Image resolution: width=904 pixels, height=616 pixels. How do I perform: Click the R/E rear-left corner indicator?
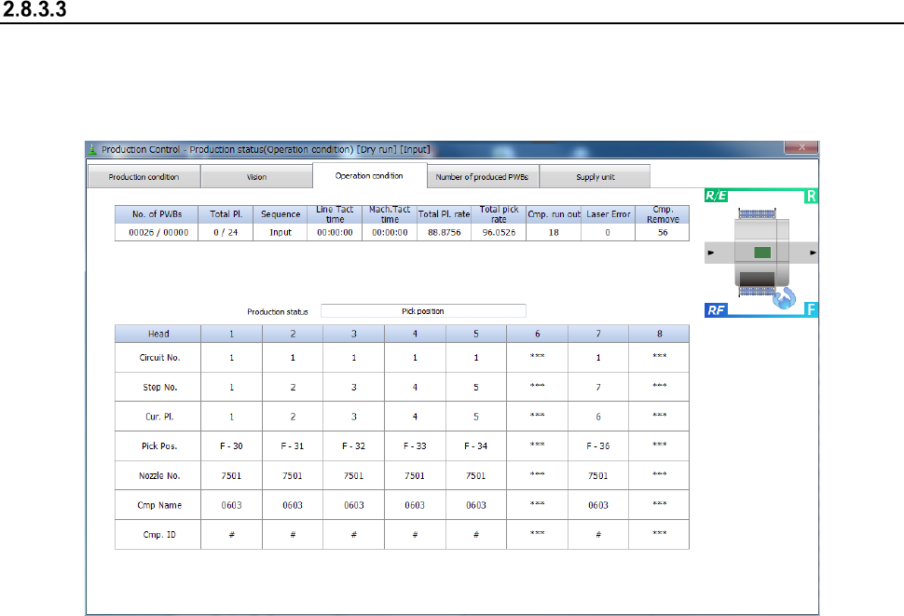[716, 196]
